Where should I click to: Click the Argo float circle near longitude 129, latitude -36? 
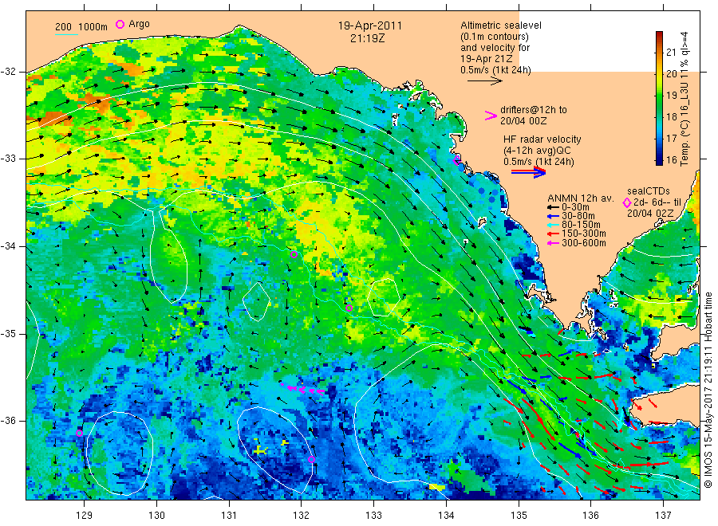pos(79,433)
